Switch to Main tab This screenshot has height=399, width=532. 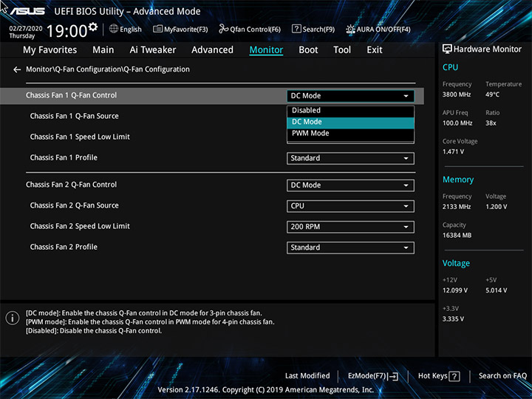point(103,50)
